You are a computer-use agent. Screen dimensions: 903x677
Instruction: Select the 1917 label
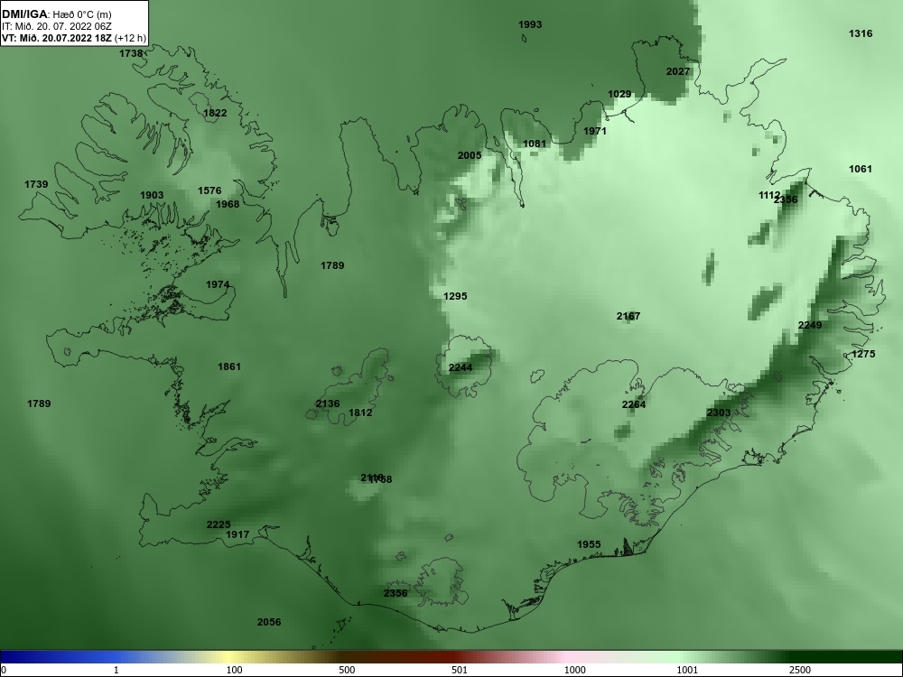point(237,534)
